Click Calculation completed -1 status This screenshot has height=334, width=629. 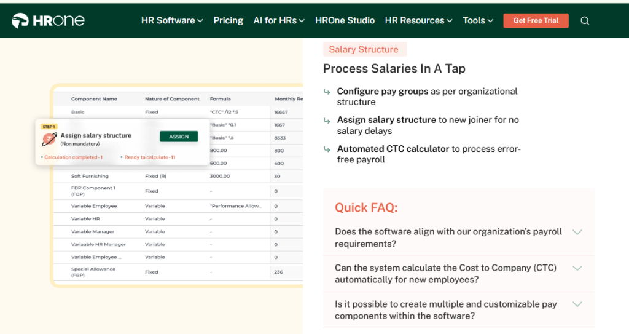coord(73,157)
